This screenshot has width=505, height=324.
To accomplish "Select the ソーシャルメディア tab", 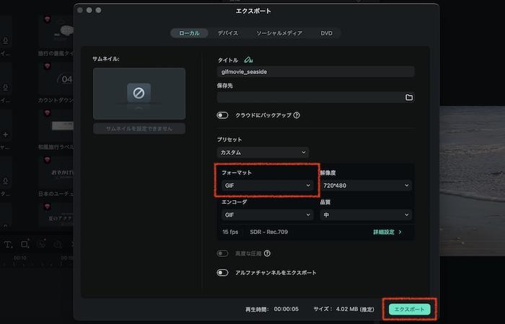I will (279, 33).
